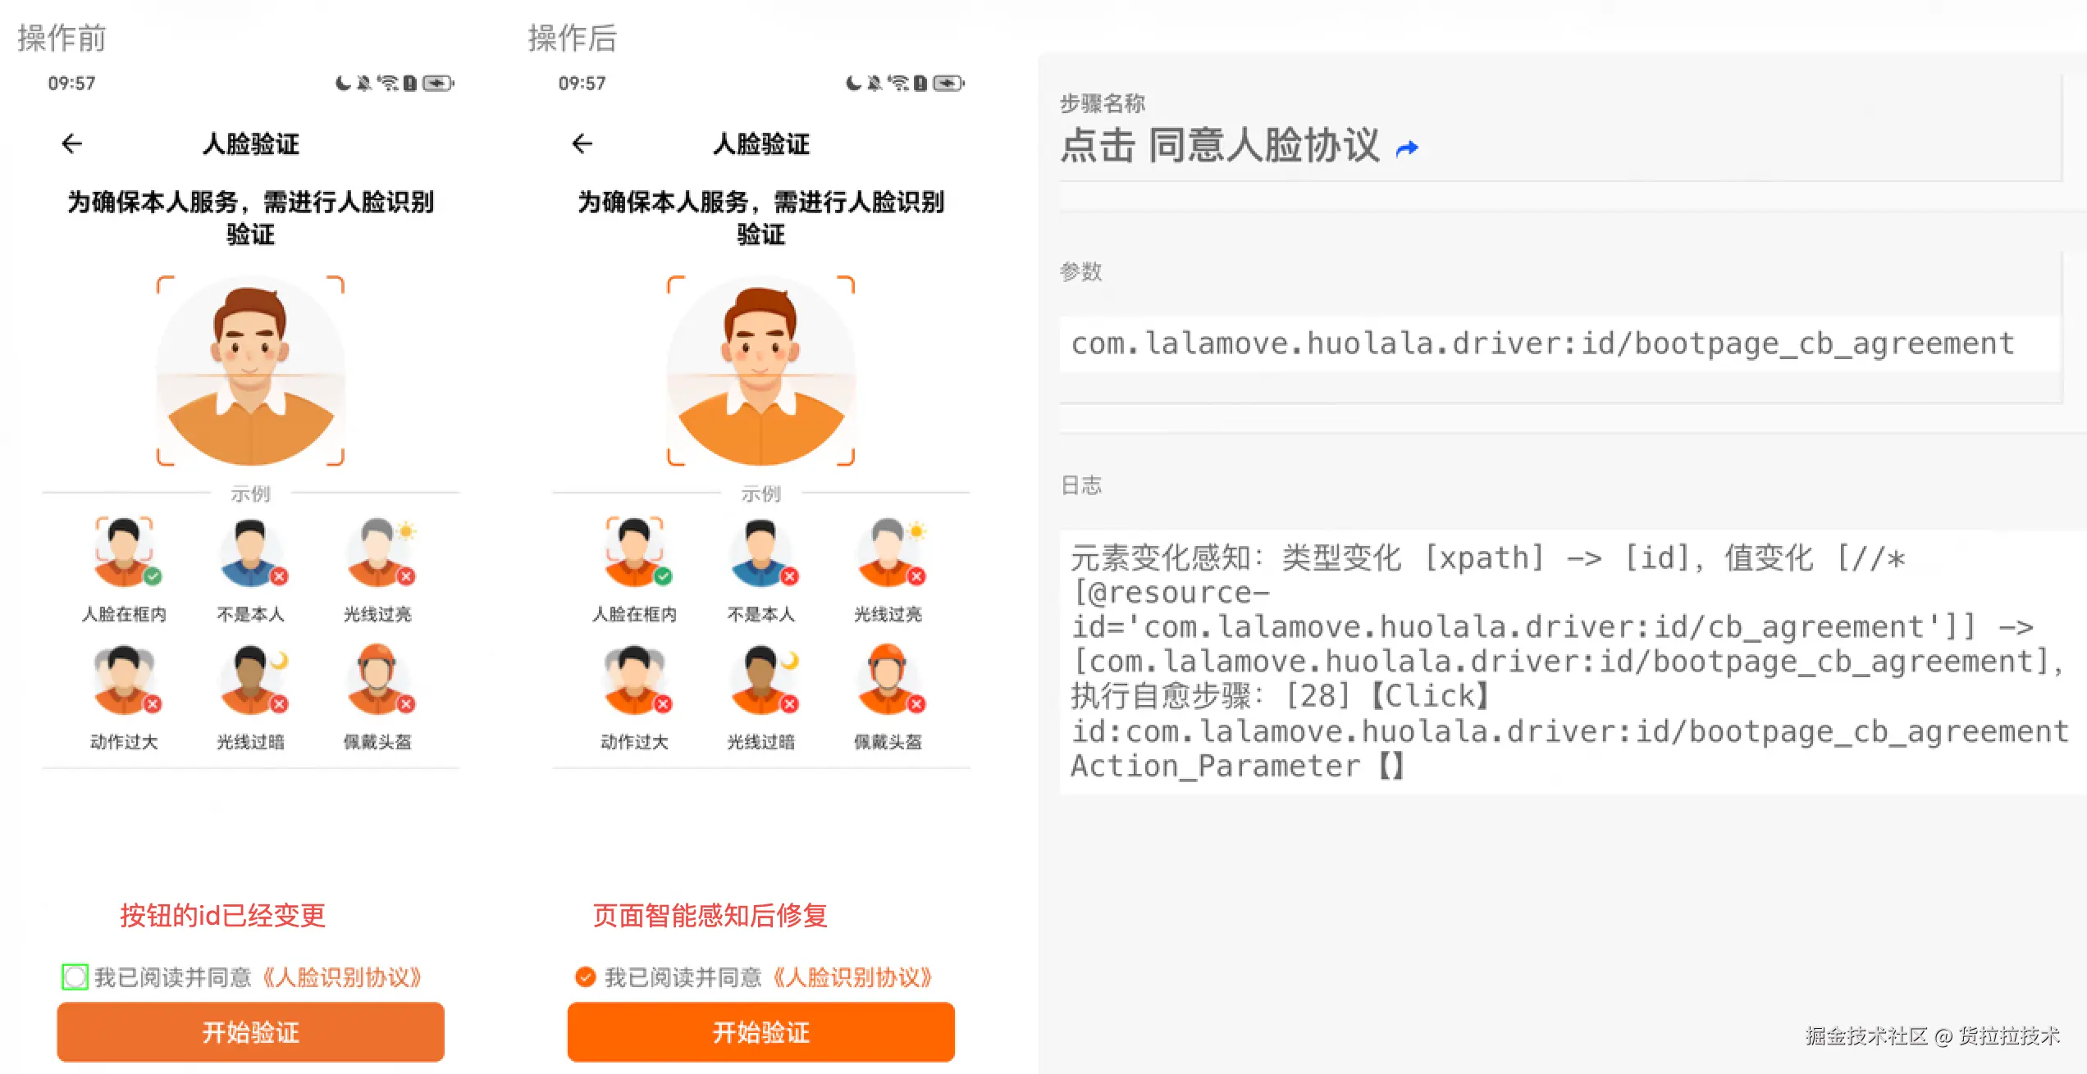The image size is (2087, 1074).
Task: Tap 开始验证 button on right screen
Action: coord(760,1031)
